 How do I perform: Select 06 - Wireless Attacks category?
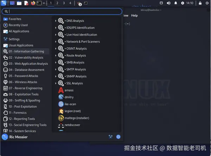[26, 82]
